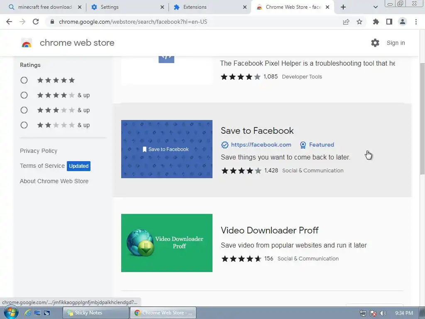The width and height of the screenshot is (425, 319).
Task: Open Chrome's three-dot menu
Action: pyautogui.click(x=416, y=22)
